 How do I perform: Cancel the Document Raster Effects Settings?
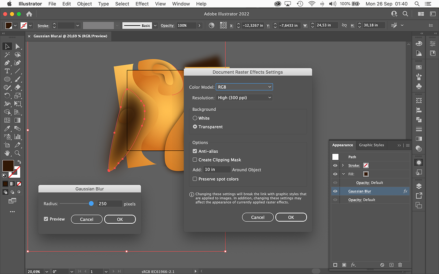coord(258,217)
